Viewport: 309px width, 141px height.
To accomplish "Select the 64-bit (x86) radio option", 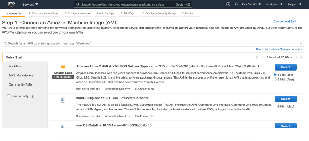I will 275,74.
